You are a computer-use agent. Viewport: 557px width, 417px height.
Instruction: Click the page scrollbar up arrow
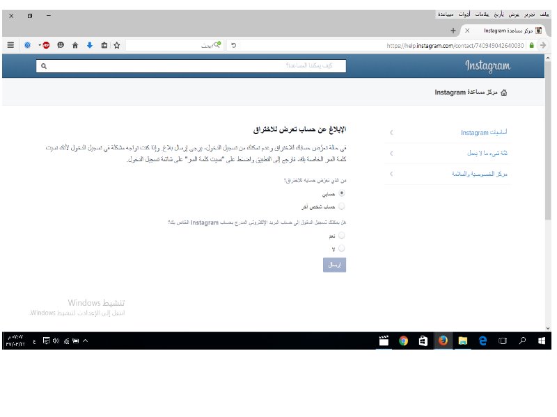[x=548, y=58]
